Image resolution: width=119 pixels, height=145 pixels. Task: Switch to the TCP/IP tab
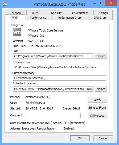click(x=36, y=13)
